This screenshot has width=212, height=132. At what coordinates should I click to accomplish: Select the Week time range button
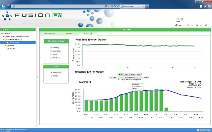pyautogui.click(x=126, y=74)
